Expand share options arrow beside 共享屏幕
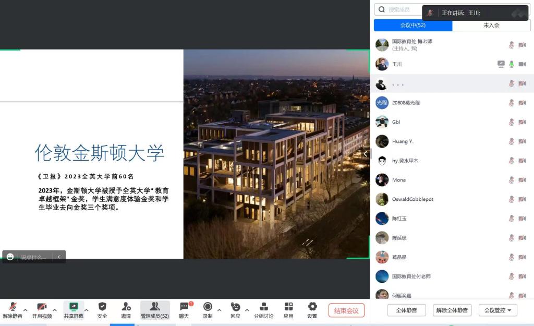Viewport: 534px width, 326px height. coord(87,310)
